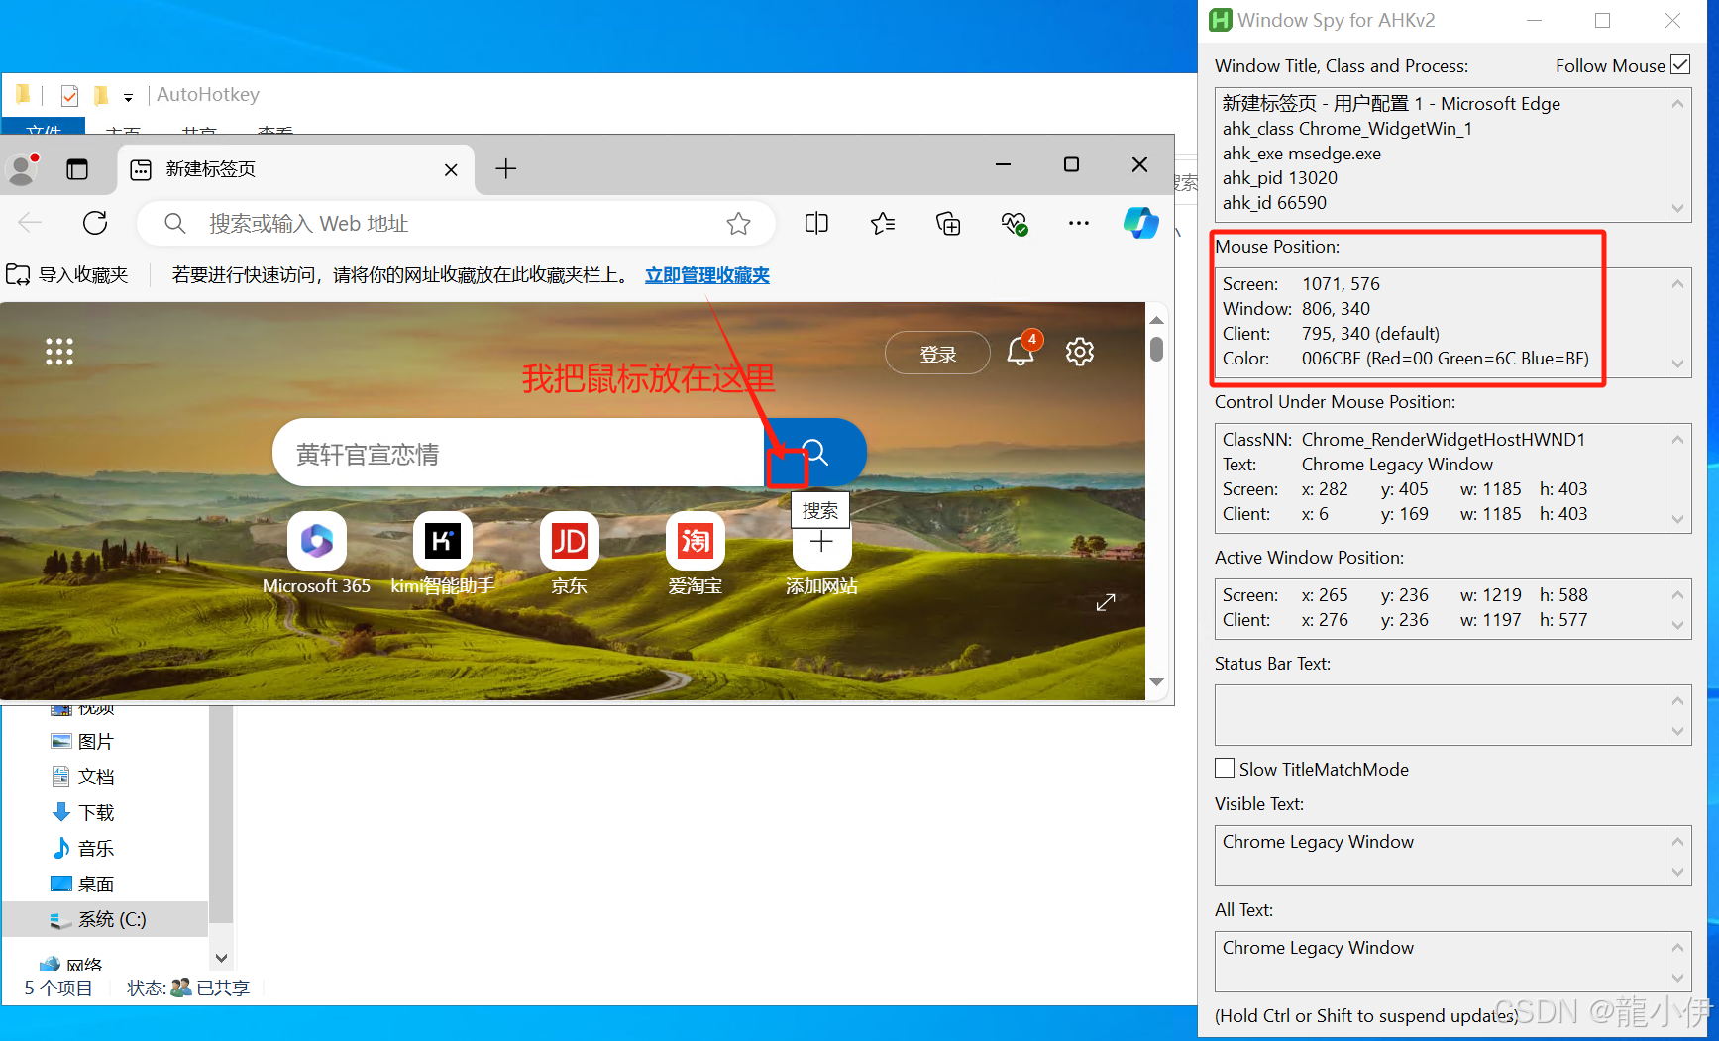Image resolution: width=1719 pixels, height=1041 pixels.
Task: Click down arrow in Active Window Position box
Action: click(1677, 625)
